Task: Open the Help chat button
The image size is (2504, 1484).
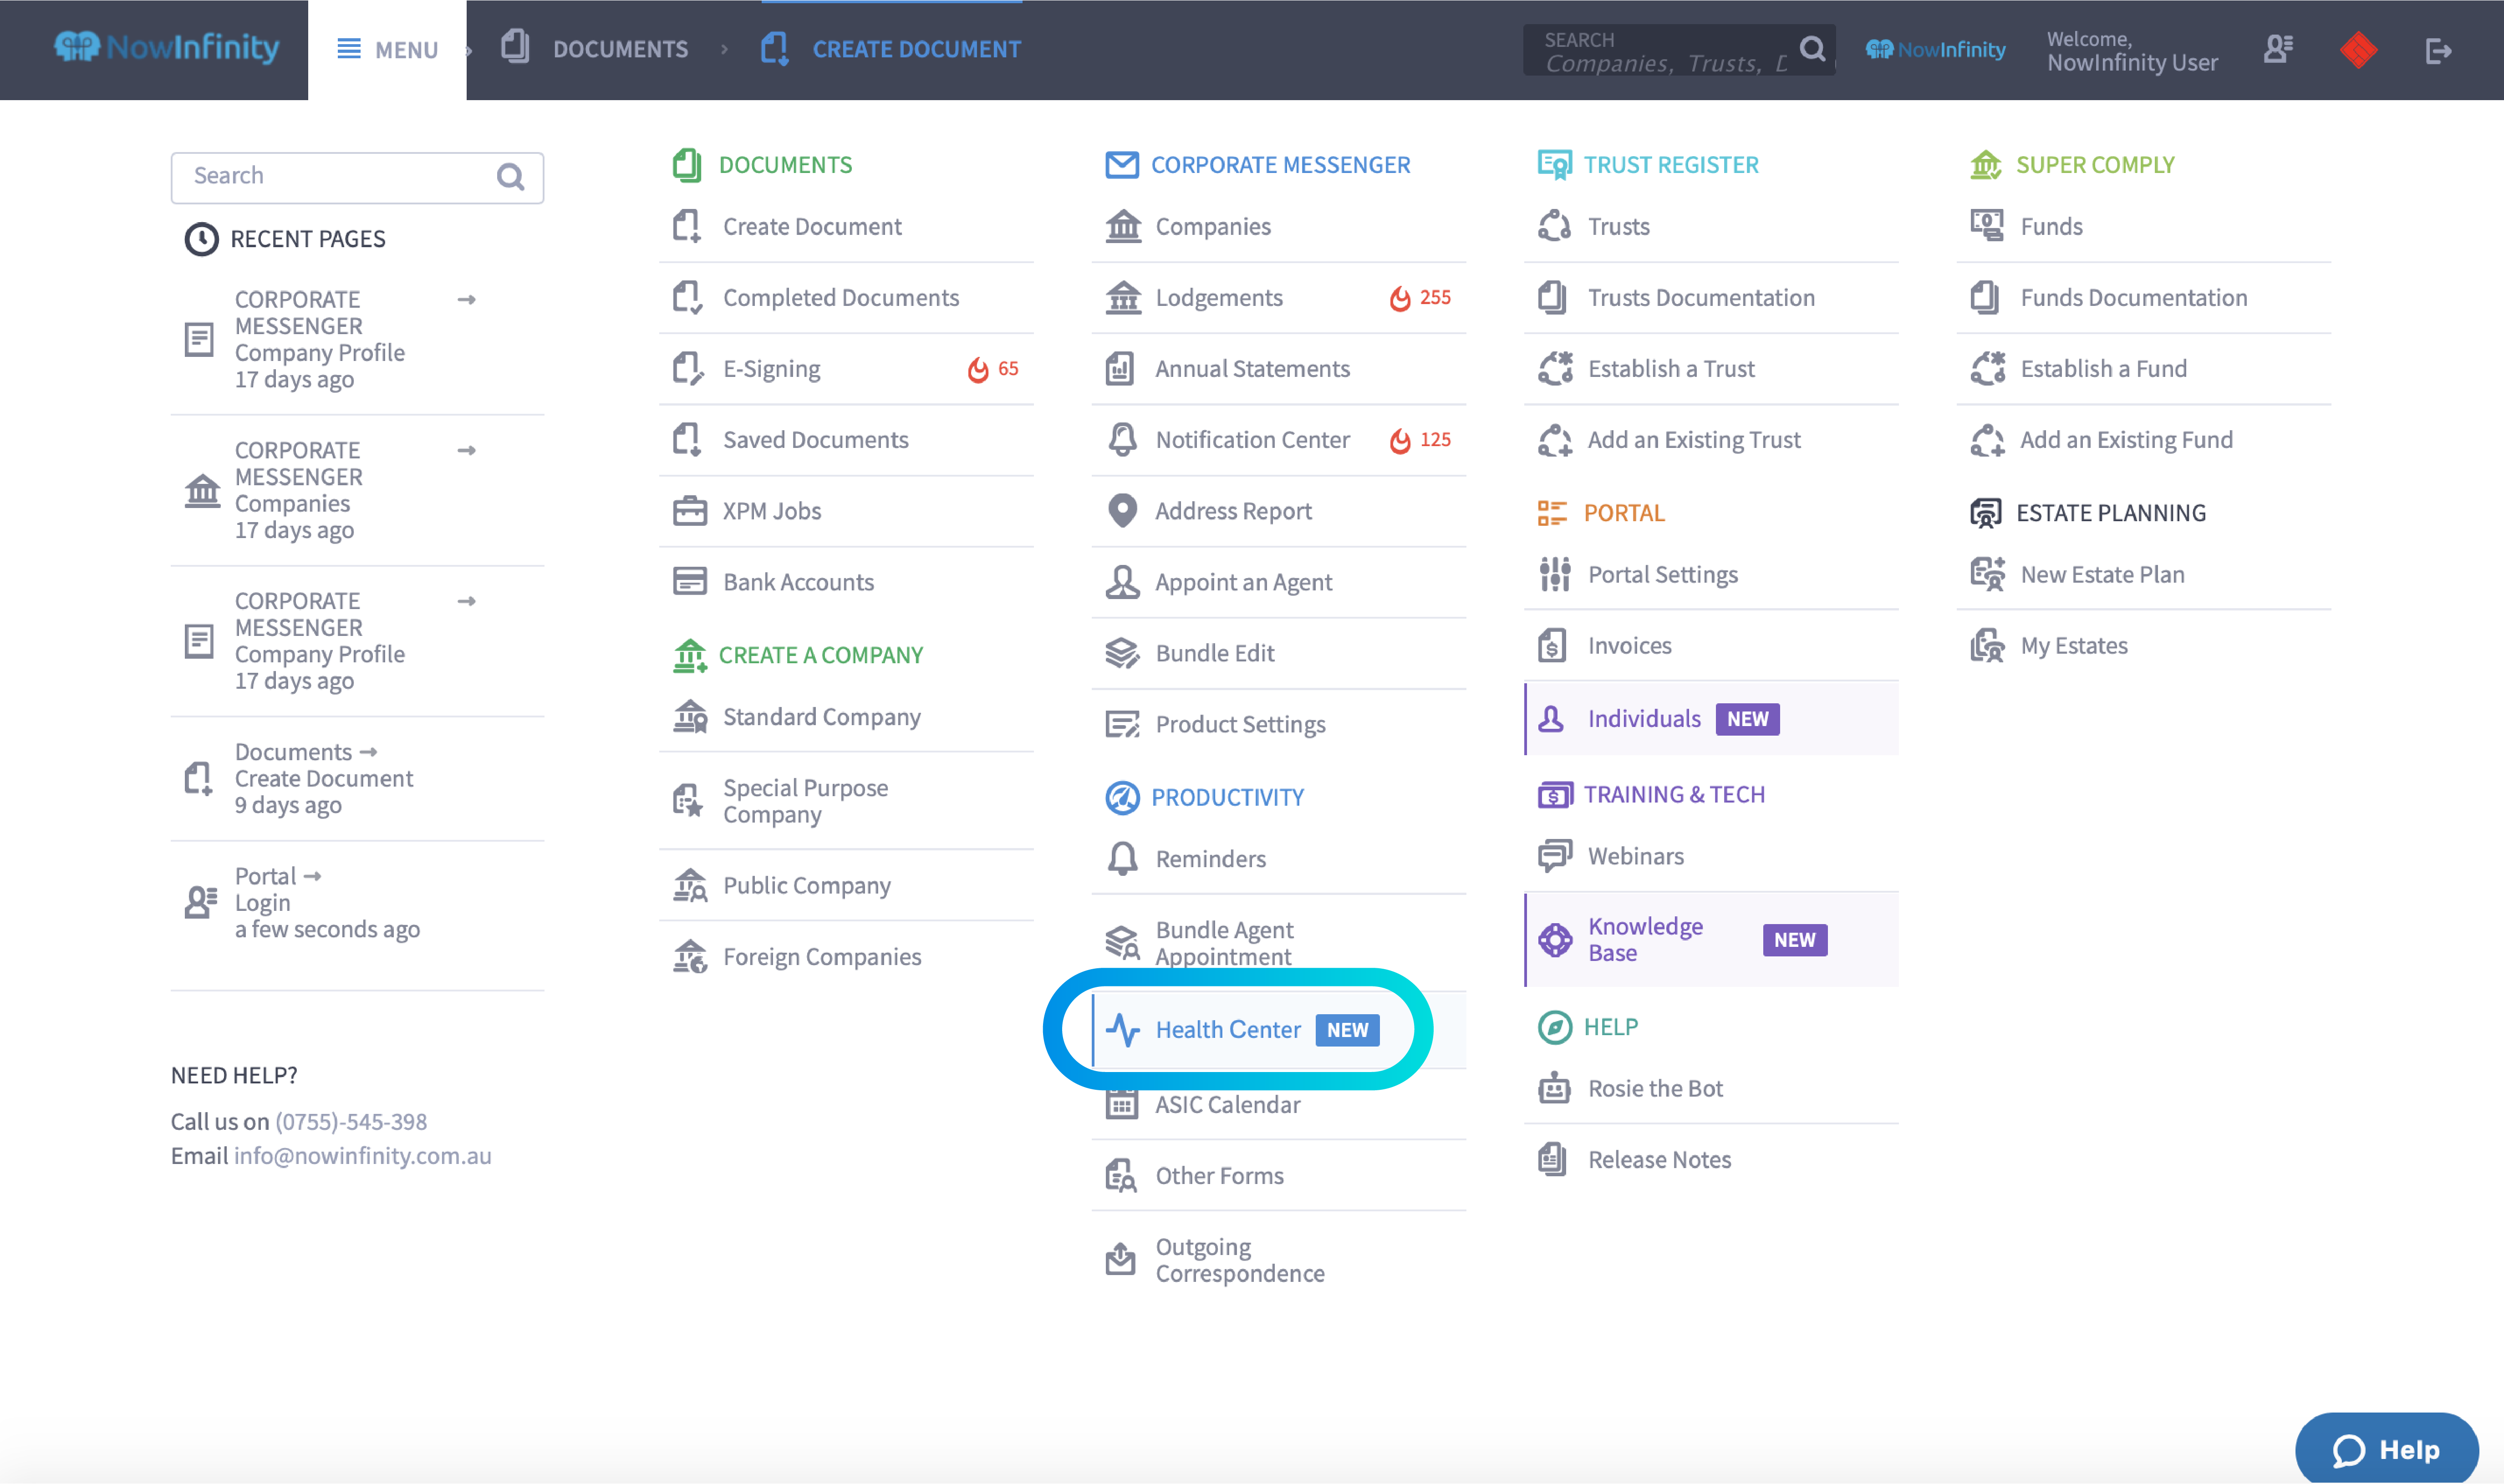Action: 2386,1449
